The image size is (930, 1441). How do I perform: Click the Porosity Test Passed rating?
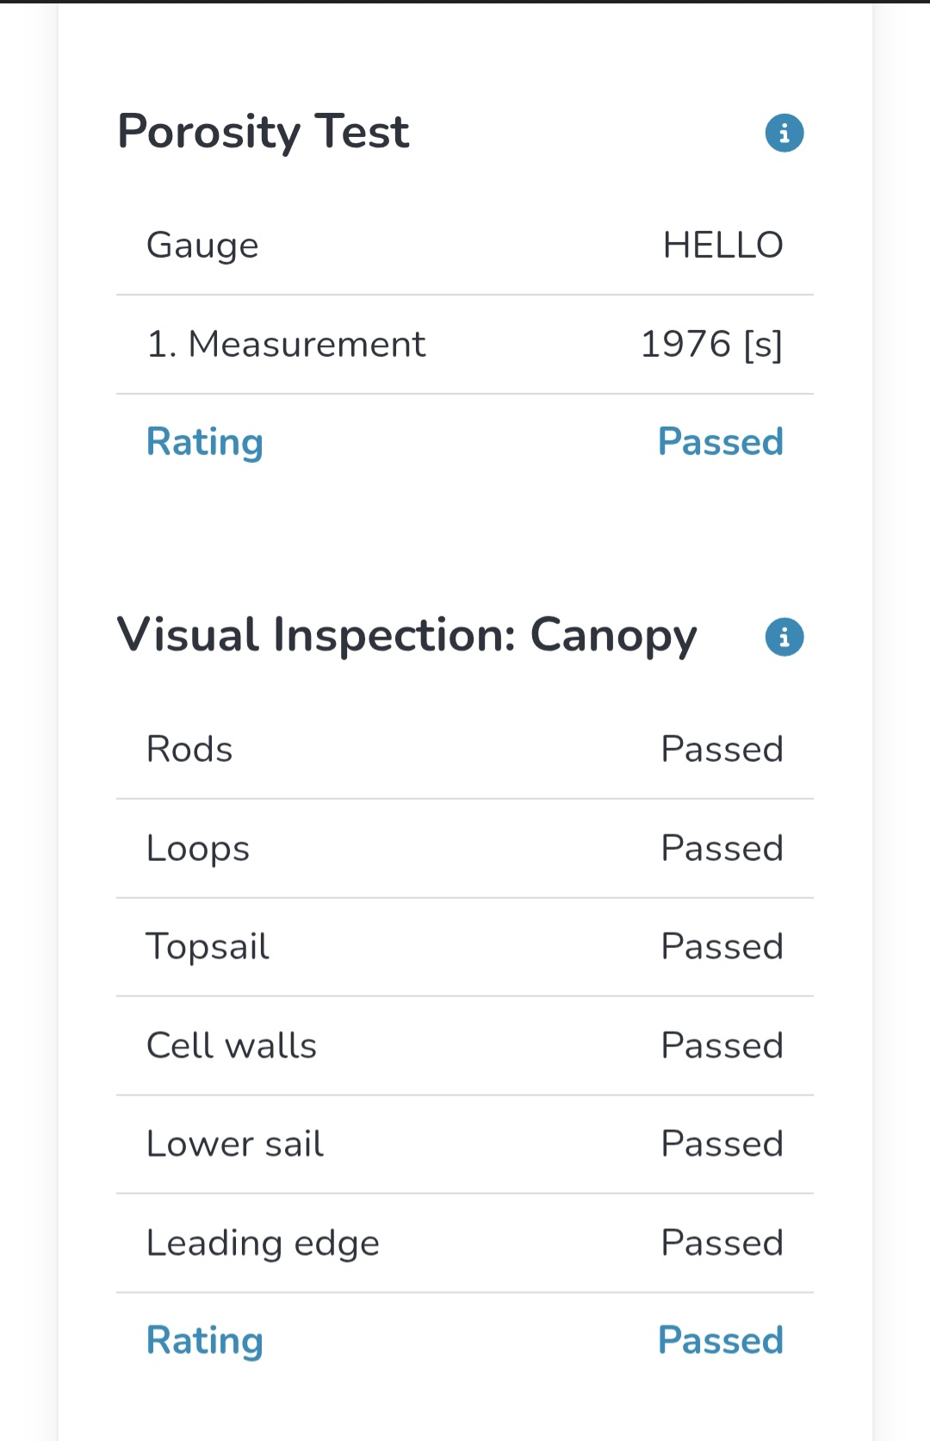pos(721,442)
